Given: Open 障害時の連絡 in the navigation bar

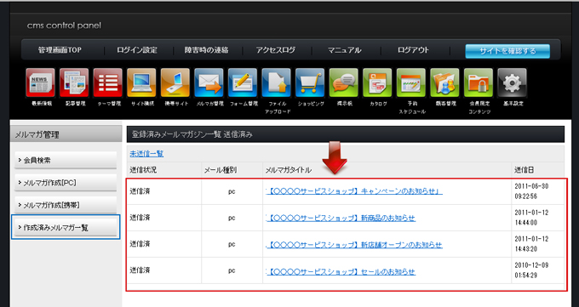Looking at the screenshot, I should (206, 50).
